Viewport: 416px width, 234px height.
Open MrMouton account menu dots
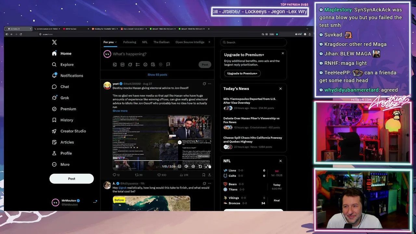[x=95, y=202]
